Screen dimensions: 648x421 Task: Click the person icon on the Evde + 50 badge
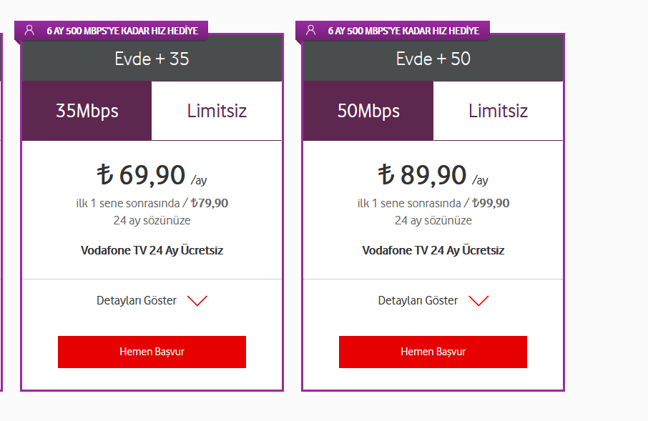point(310,30)
